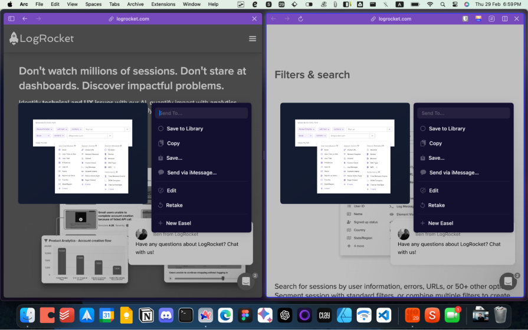
Task: Select Retake in the left capture menu
Action: tap(174, 205)
